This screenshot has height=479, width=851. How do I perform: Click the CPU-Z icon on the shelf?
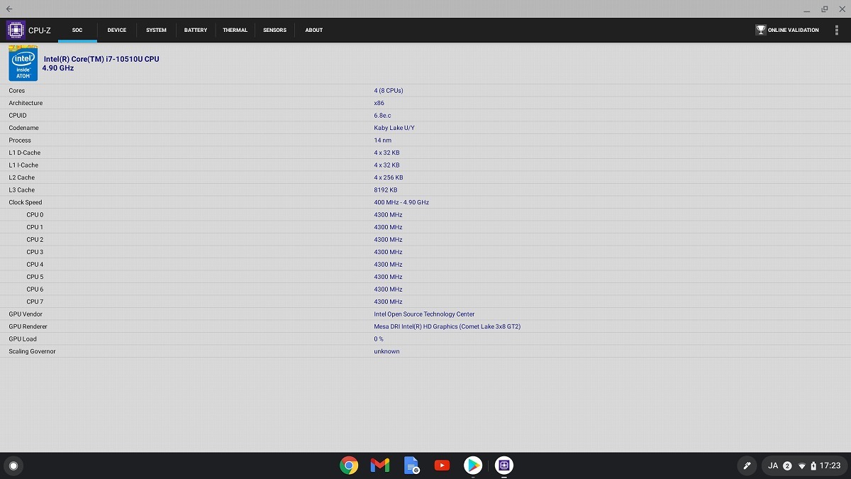tap(504, 466)
